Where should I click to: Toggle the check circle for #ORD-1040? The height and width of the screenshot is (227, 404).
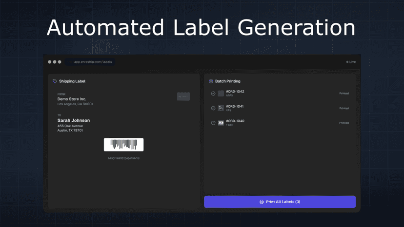[x=213, y=123]
